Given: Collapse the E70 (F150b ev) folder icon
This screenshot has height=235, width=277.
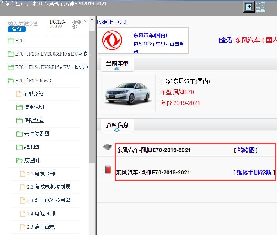Looking at the screenshot, I should click(11, 81).
